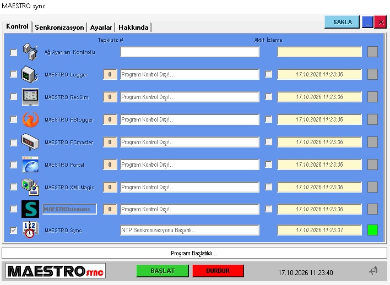Enable the MAESTROsiemens checkbox
390x285 pixels.
click(x=13, y=209)
